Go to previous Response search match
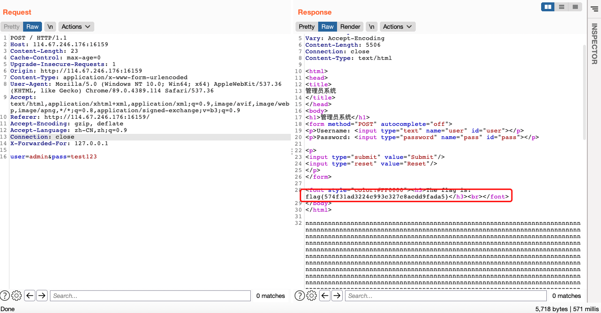Screen dimensions: 601x313 pos(324,296)
